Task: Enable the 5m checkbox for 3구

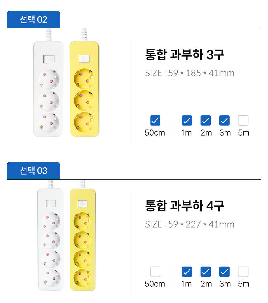Action: point(243,120)
